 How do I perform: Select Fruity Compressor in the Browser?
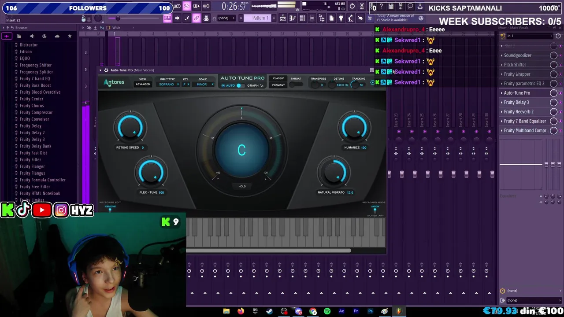[x=36, y=112]
